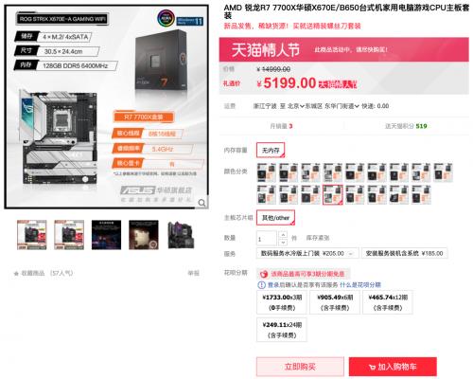Screen dimensions: 473x379
Task: Select the 其他/other chipset option
Action: 275,218
